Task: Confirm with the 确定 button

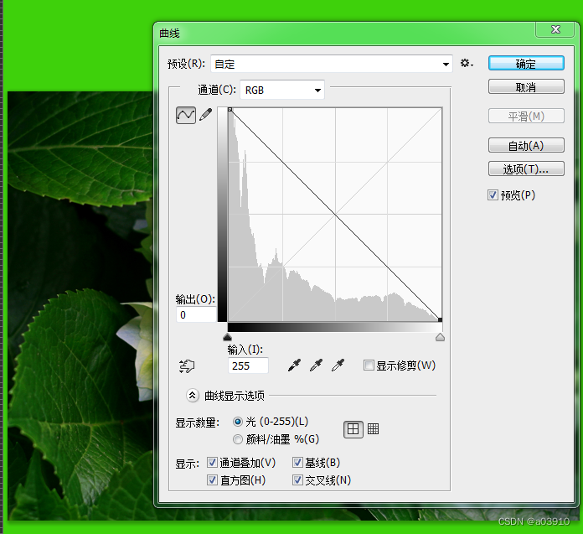Action: pos(526,63)
